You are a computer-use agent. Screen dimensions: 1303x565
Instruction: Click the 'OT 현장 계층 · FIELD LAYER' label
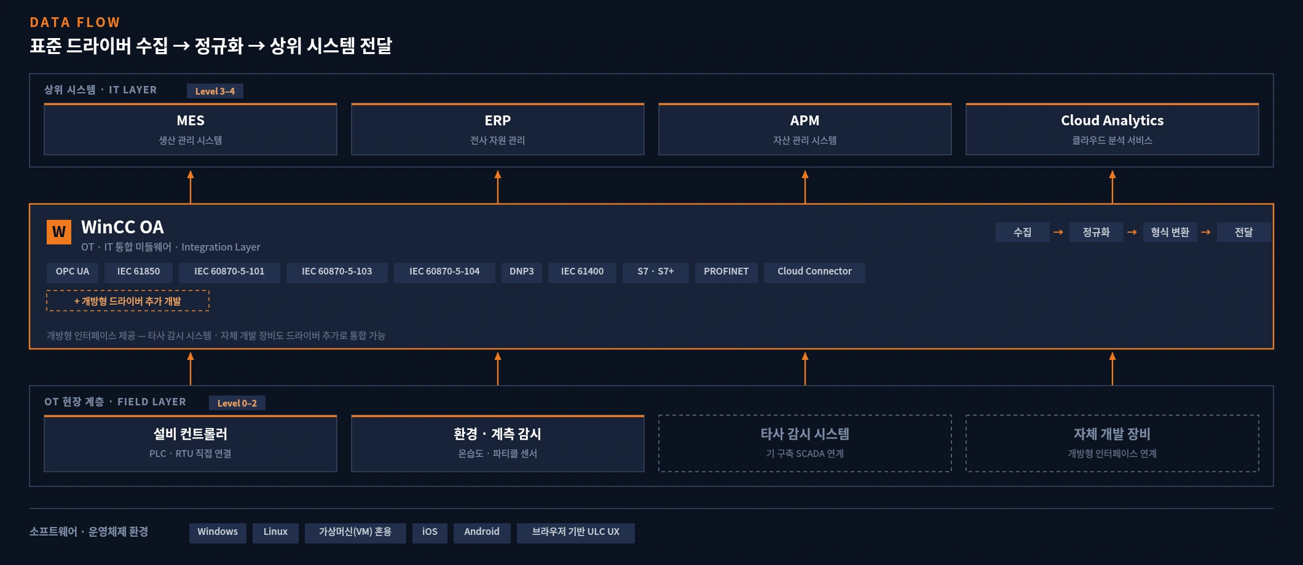(x=115, y=402)
